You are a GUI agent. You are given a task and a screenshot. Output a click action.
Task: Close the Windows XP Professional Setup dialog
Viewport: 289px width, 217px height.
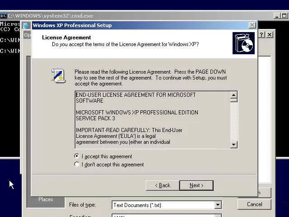(252, 25)
